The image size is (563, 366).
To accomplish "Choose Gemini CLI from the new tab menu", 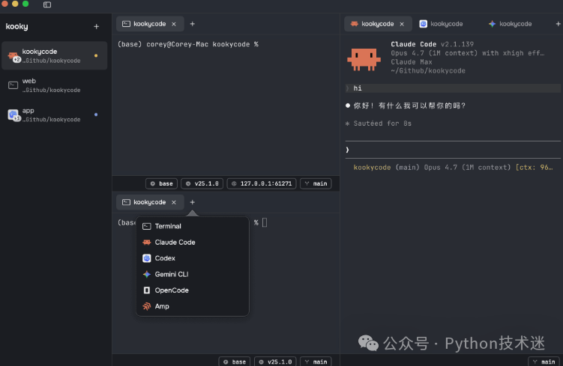I will coord(193,274).
